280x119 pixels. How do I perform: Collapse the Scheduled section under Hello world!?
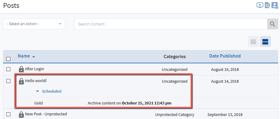pyautogui.click(x=49, y=91)
